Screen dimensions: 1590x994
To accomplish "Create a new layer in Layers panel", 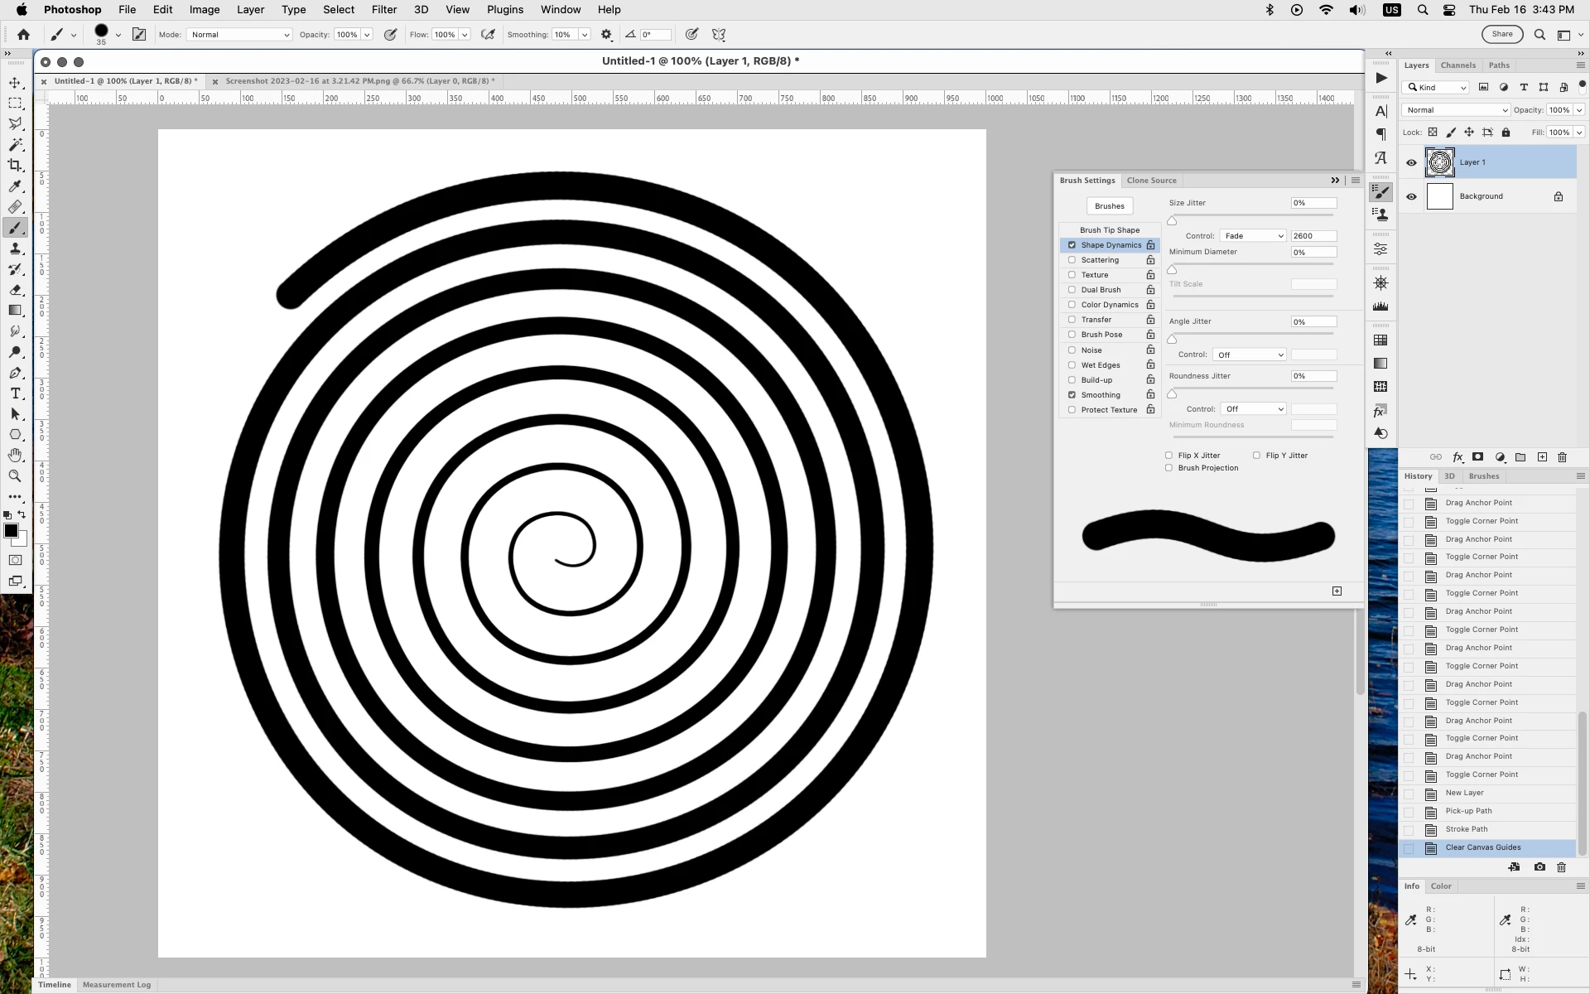I will [x=1542, y=457].
